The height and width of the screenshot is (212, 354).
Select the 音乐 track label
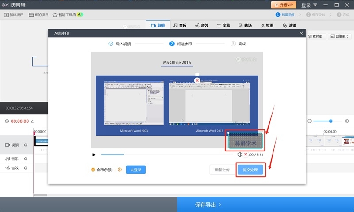tap(12, 159)
